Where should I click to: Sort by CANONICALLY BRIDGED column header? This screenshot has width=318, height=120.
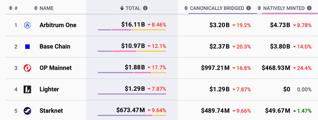click(x=217, y=8)
